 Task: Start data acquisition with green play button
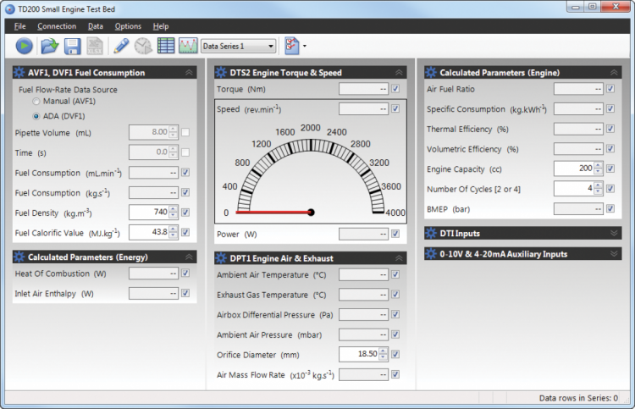coord(24,47)
